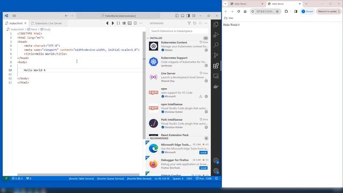Manage gear for Kubernetes Support
Screen dimensions: 343x193
206,65
